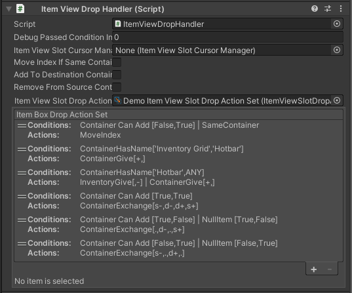The width and height of the screenshot is (352, 293).
Task: Collapse the Item View Drop Handler component
Action: [9, 9]
